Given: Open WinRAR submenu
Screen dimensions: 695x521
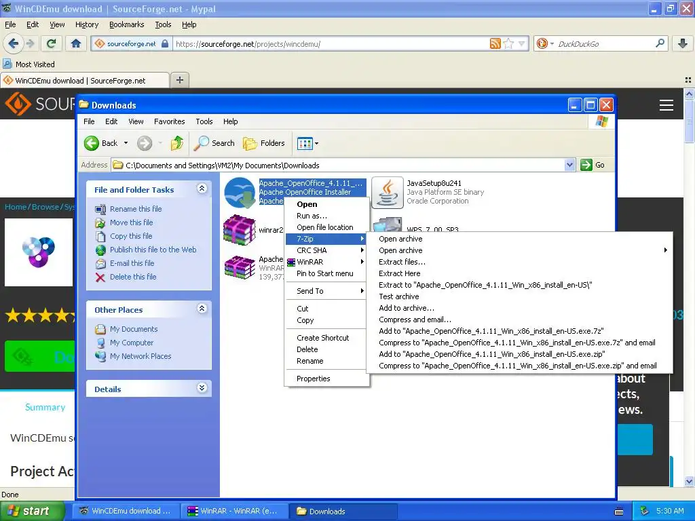Looking at the screenshot, I should tap(326, 262).
